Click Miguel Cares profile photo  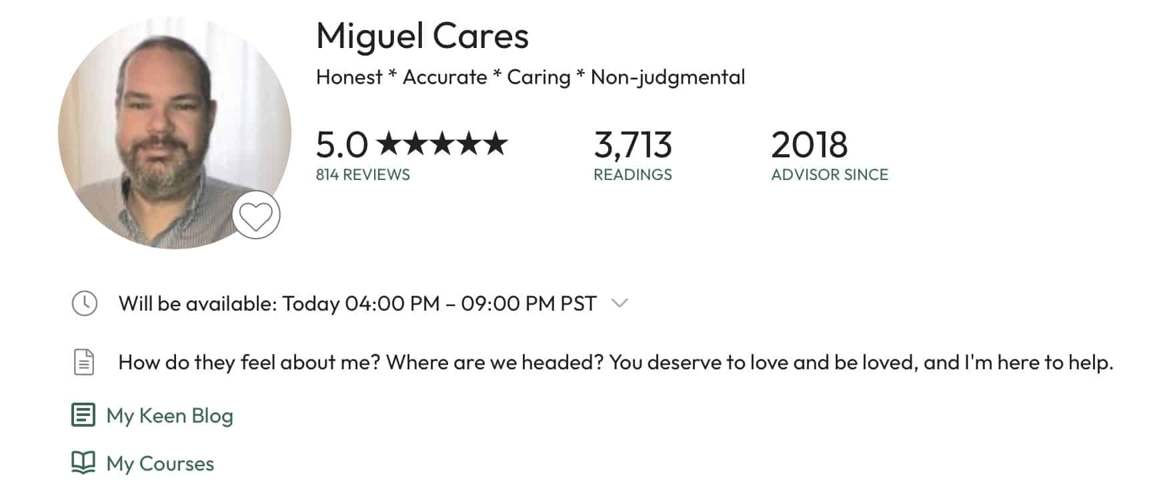175,133
